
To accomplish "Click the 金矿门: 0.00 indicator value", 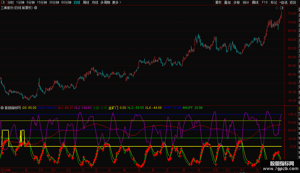I will [117, 108].
